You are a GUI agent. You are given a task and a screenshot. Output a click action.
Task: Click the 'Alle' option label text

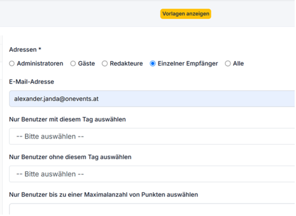[238, 64]
